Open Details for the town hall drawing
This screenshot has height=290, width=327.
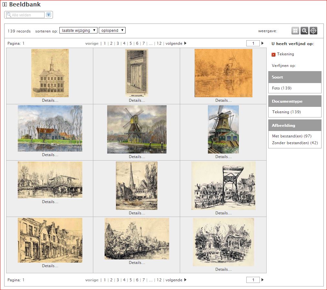(x=50, y=100)
